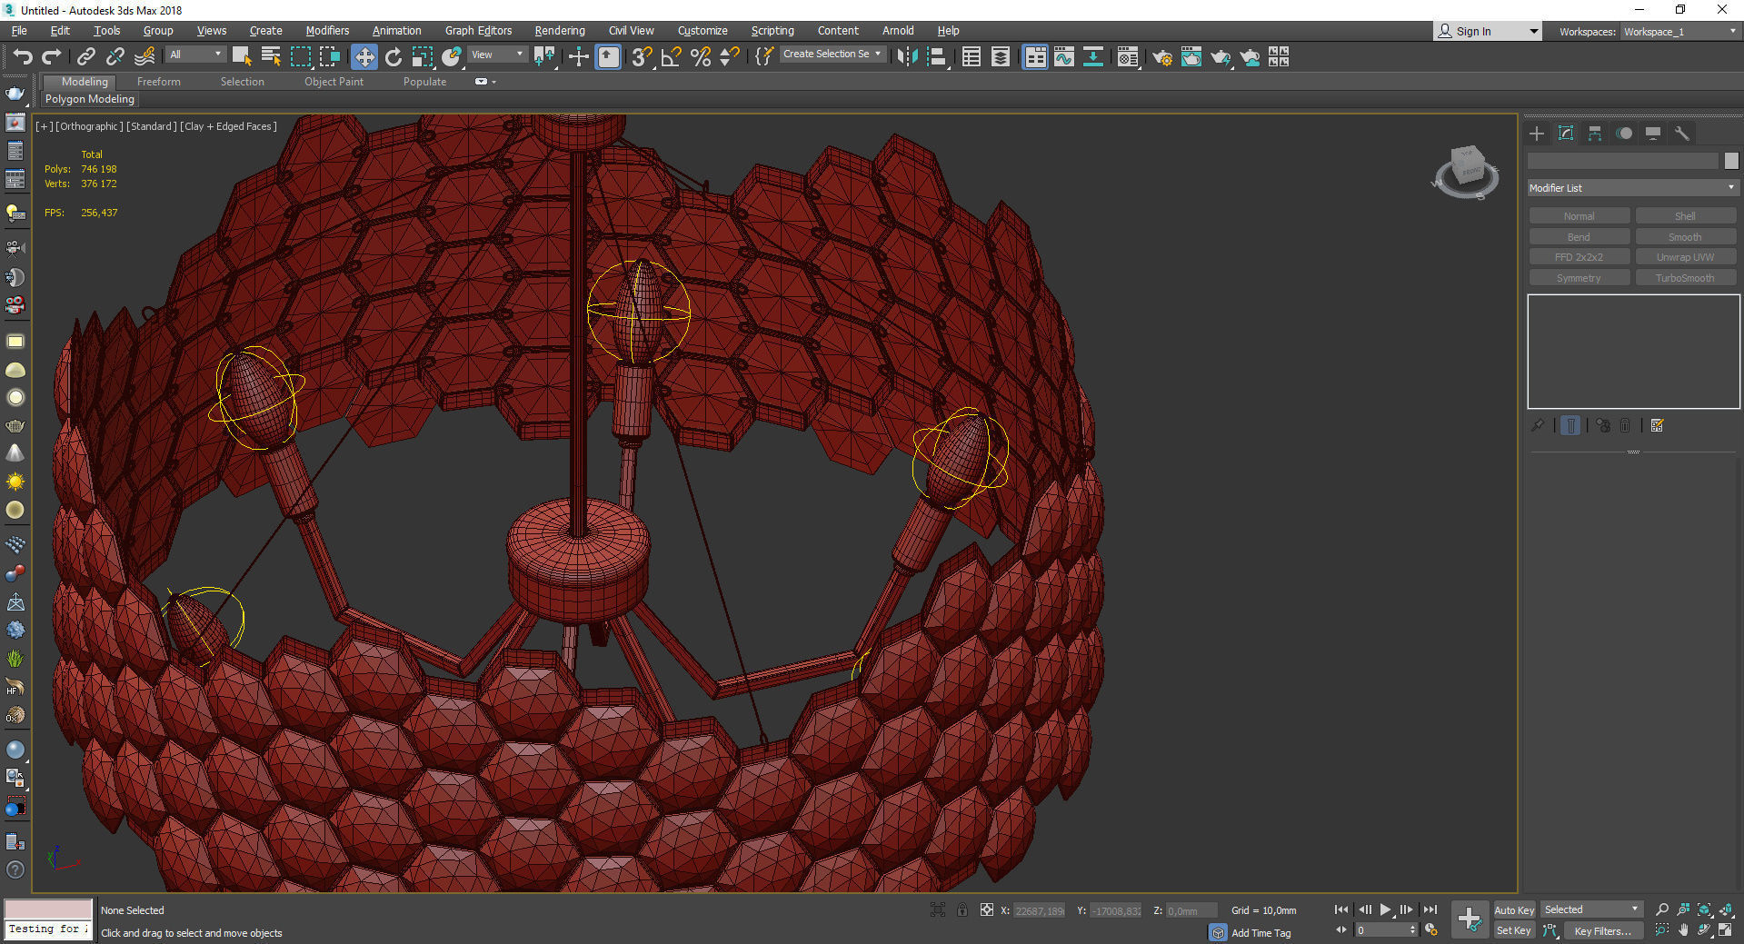Open the Rendering menu
The image size is (1744, 944).
[x=559, y=31]
